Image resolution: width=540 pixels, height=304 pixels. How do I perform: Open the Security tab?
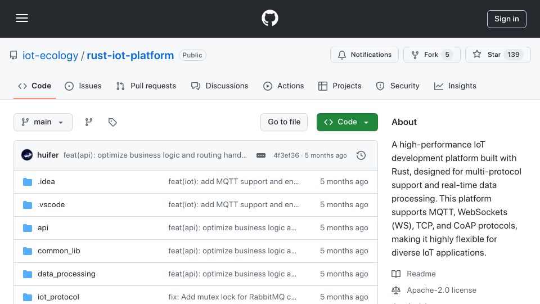tap(398, 86)
